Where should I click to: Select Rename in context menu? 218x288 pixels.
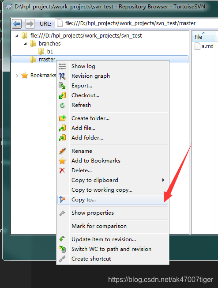(113, 151)
